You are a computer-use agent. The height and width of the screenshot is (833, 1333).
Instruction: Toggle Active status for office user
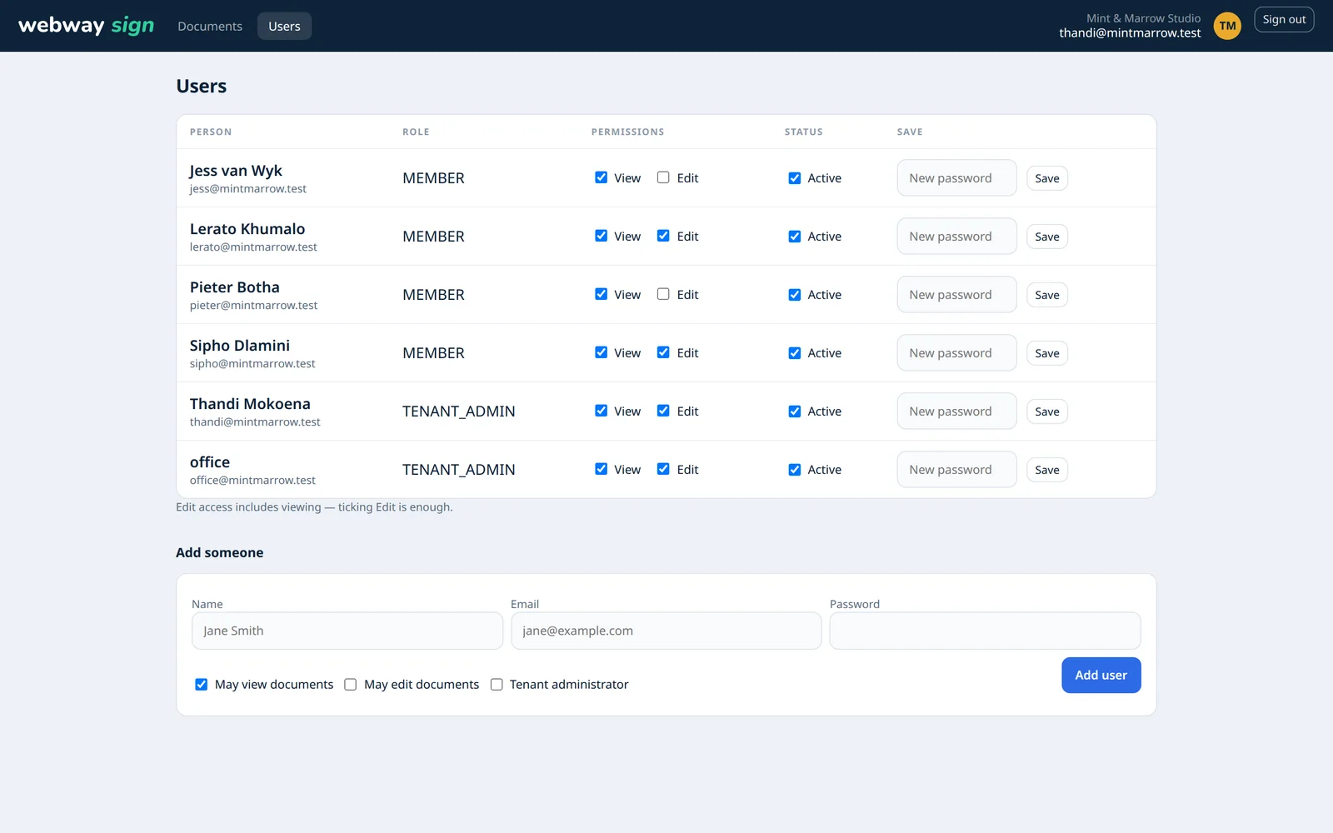click(x=795, y=470)
